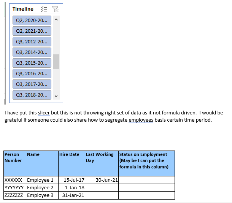Click the Employee 2 name cell

coord(42,188)
